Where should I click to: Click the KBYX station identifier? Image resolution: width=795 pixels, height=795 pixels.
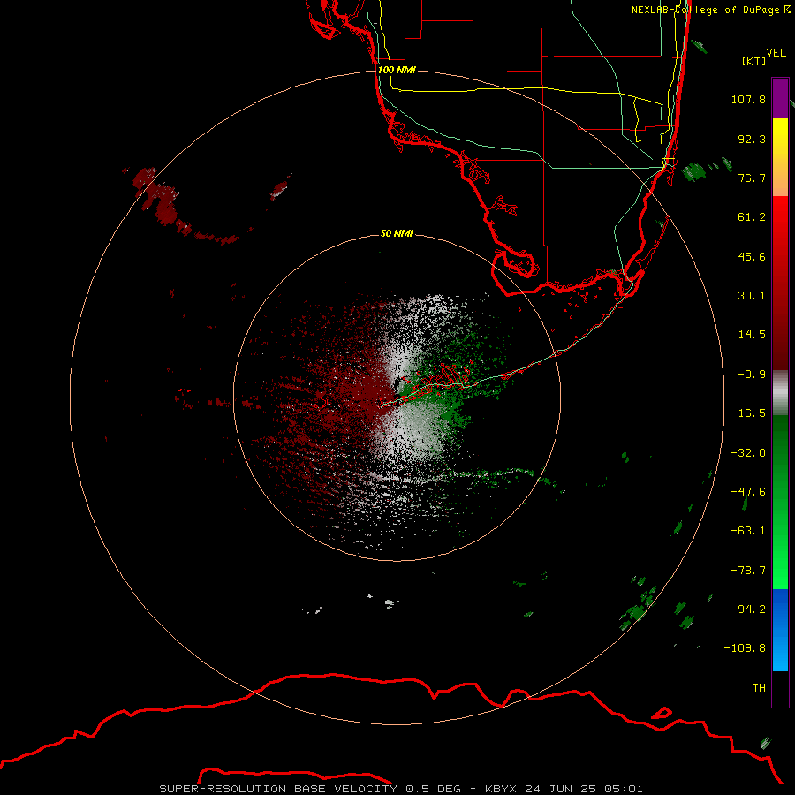pyautogui.click(x=501, y=789)
